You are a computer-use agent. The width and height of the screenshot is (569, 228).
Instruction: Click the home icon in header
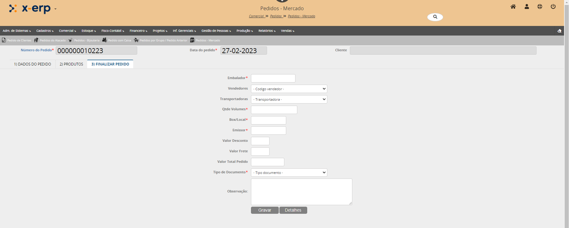click(x=513, y=6)
